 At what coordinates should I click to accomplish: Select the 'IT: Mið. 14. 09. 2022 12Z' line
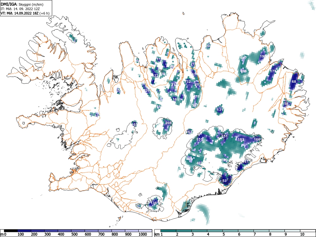tap(20, 9)
